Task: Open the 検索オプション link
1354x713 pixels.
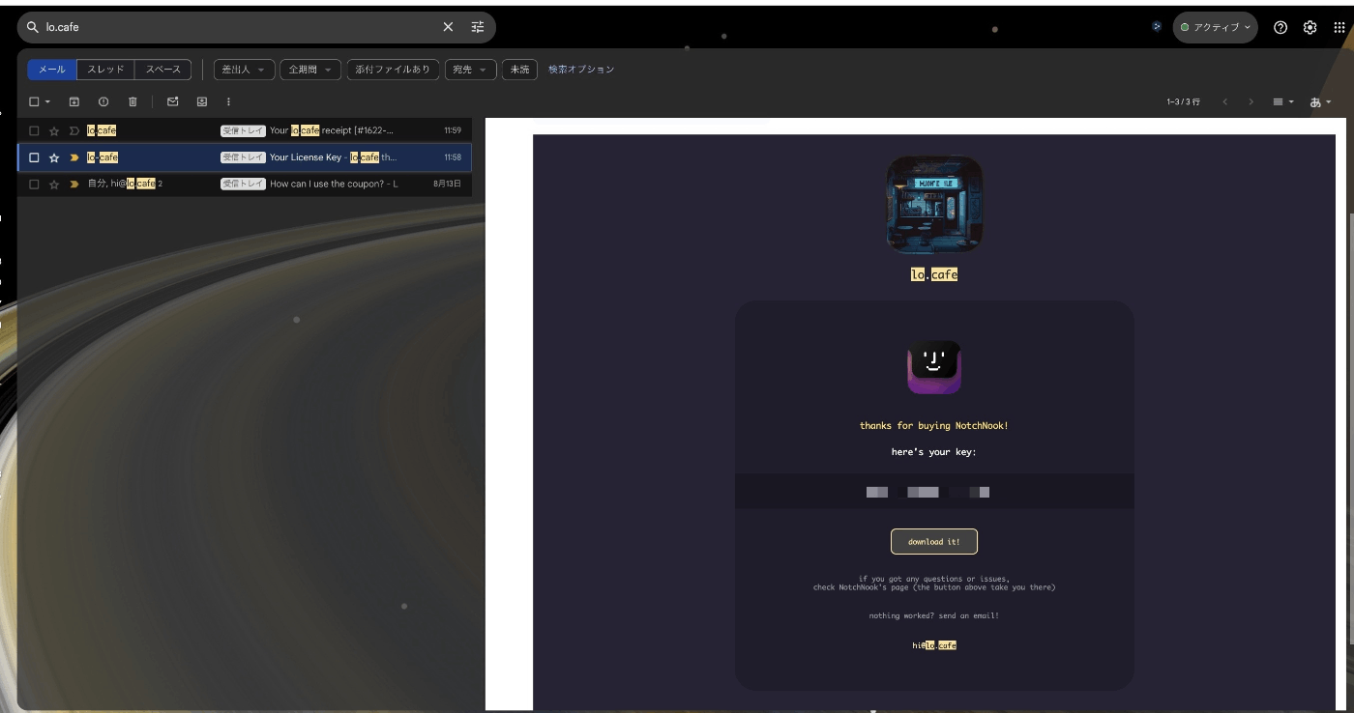Action: 581,70
